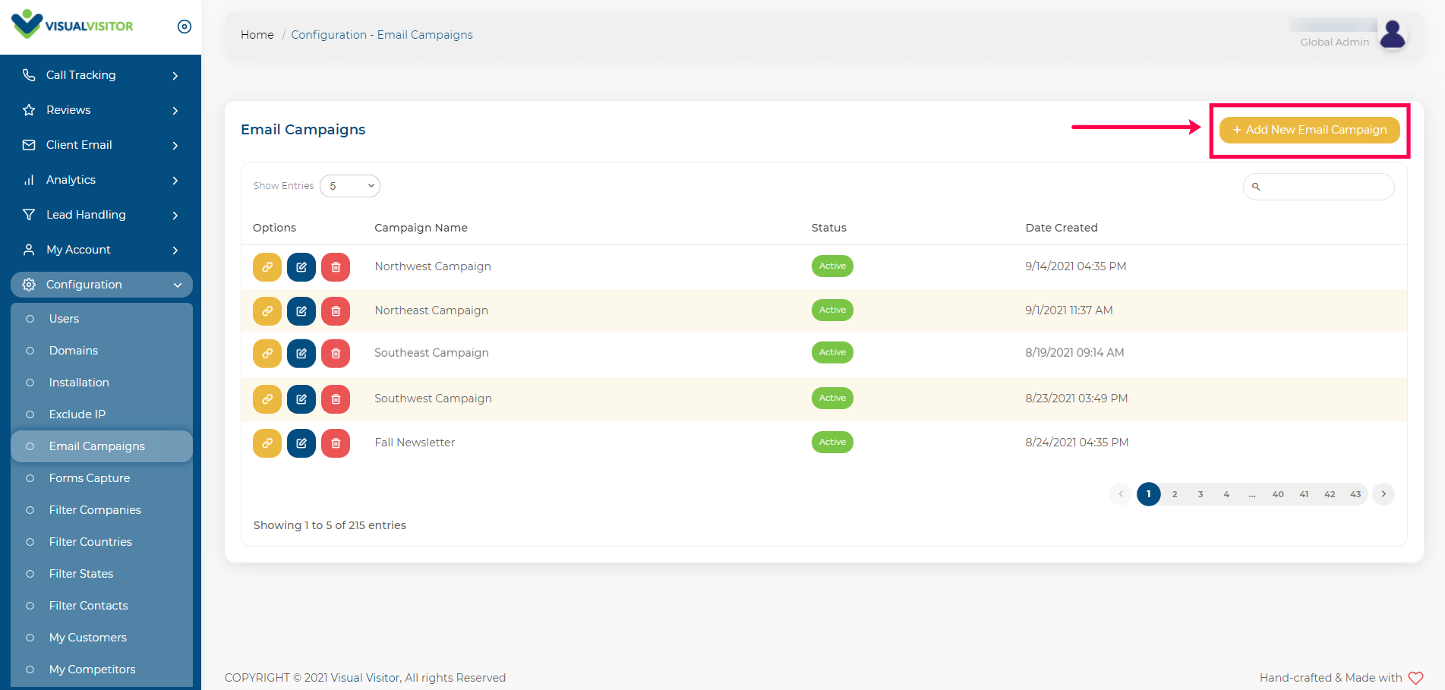This screenshot has height=690, width=1445.
Task: Click the Call Tracking phone icon
Action: coord(29,75)
